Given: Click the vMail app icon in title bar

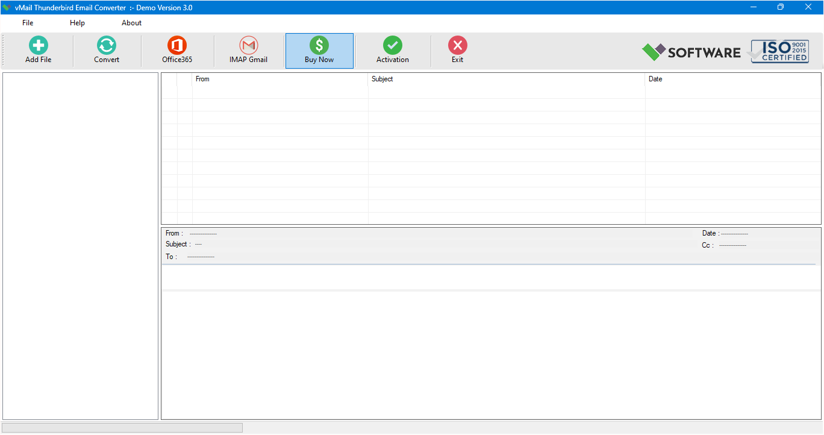Looking at the screenshot, I should point(7,7).
